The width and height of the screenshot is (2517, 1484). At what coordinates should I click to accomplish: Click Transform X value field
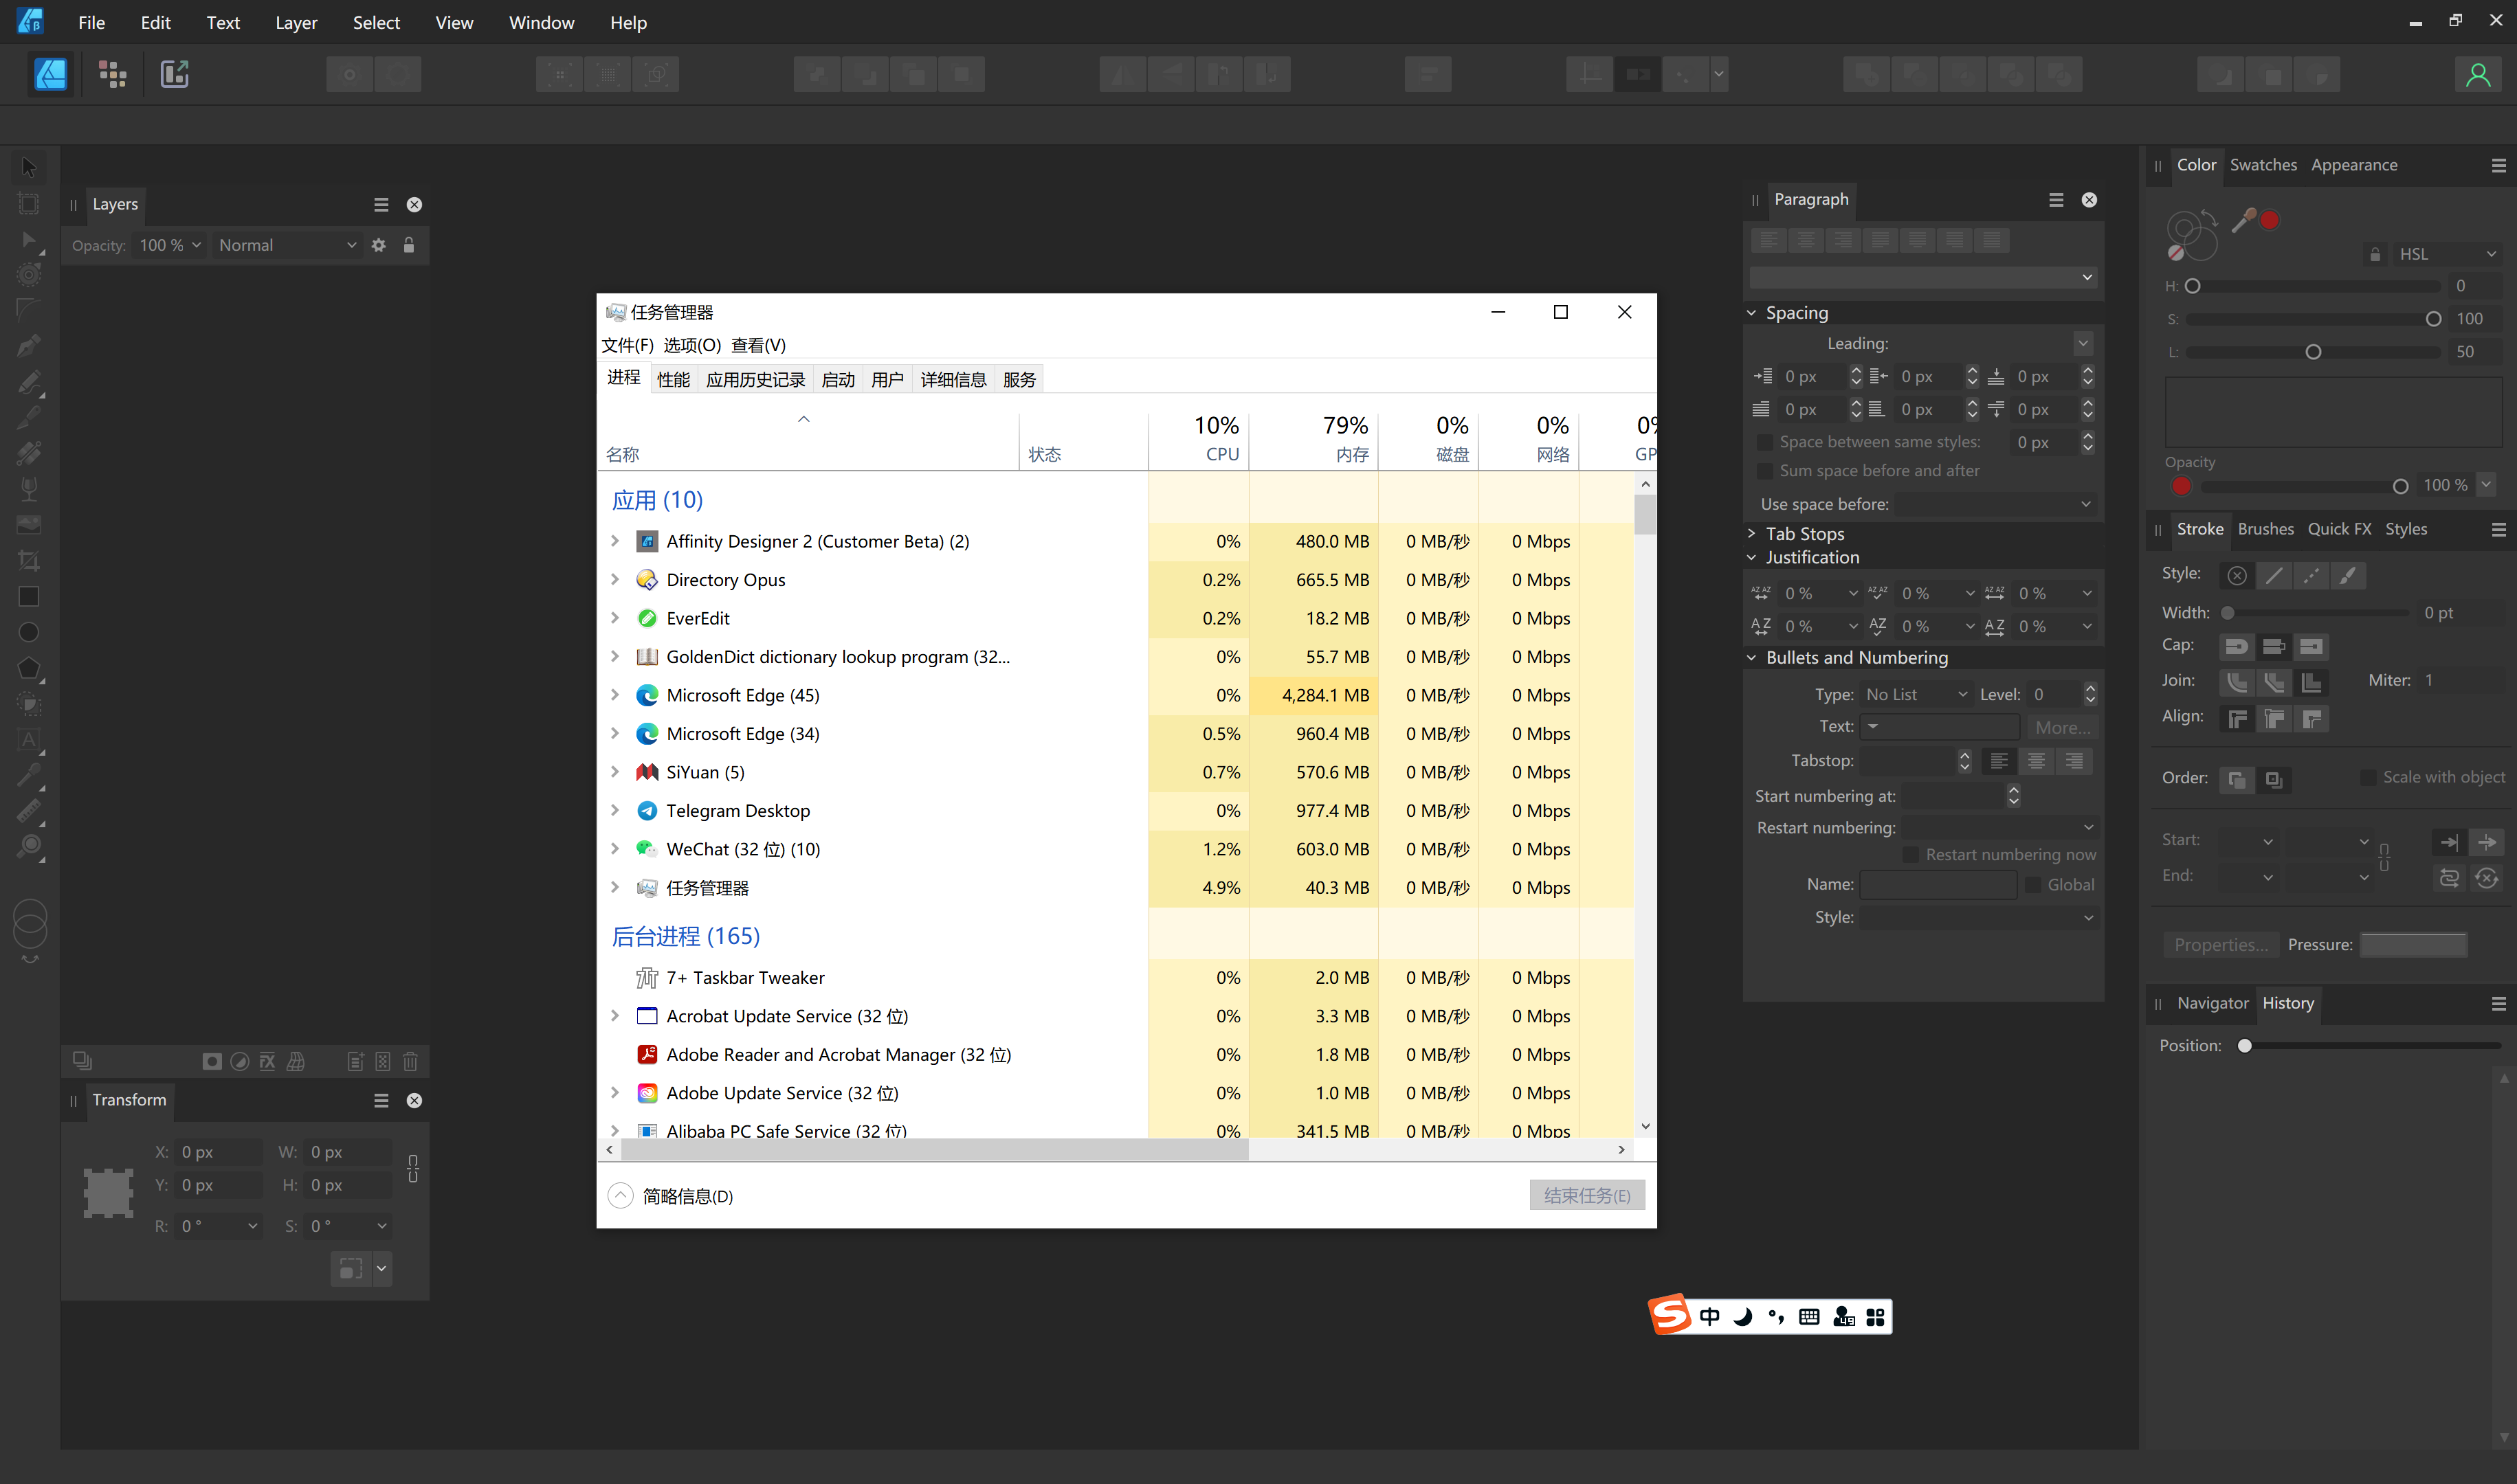[x=218, y=1152]
